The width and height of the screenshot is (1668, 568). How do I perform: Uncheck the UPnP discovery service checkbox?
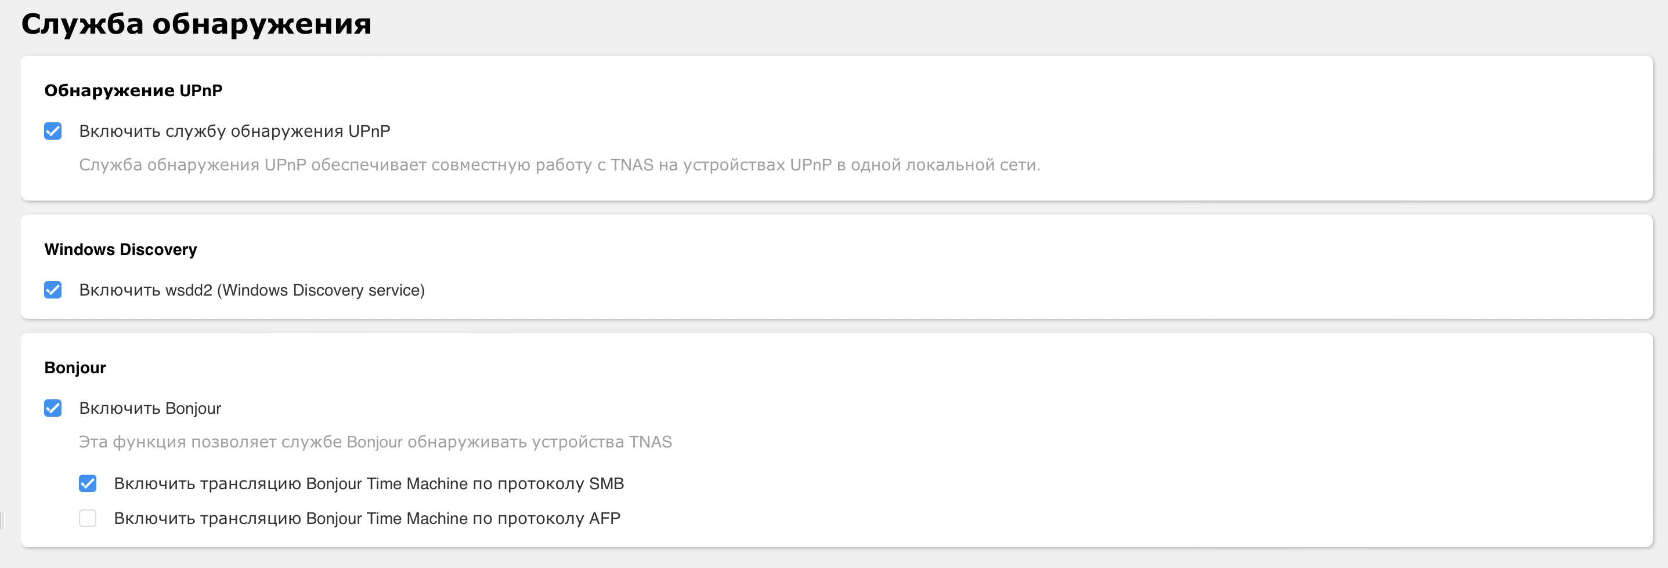[x=53, y=132]
